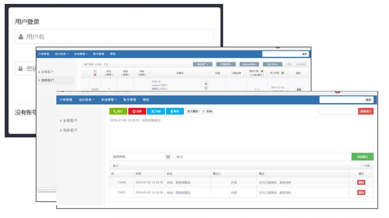Viewport: 389px width, 218px height.
Task: Mute the call with 静音 microphone button
Action: [174, 111]
